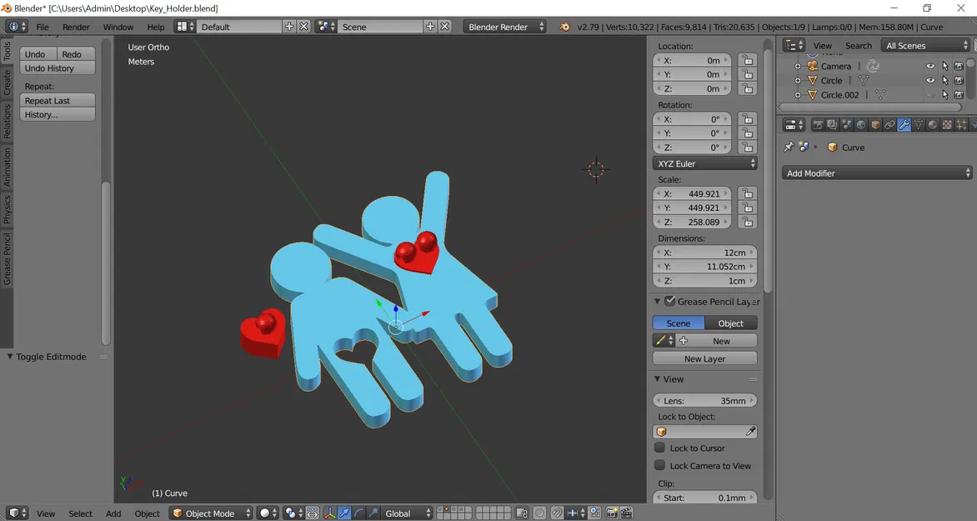This screenshot has width=977, height=521.
Task: Open the Constraints chain-link tab
Action: (889, 125)
